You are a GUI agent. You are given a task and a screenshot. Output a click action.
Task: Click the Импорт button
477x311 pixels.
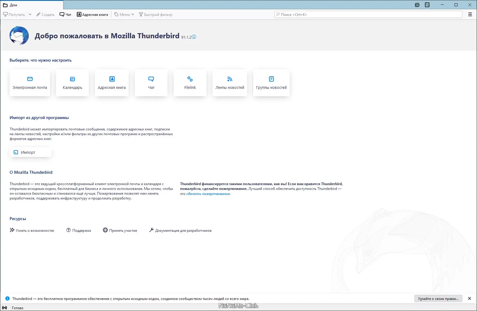click(31, 152)
